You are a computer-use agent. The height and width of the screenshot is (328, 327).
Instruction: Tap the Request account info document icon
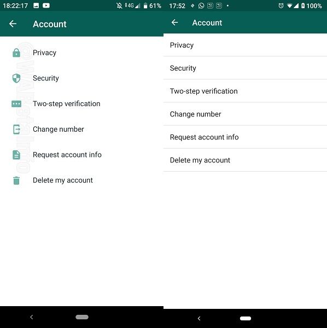(x=16, y=155)
